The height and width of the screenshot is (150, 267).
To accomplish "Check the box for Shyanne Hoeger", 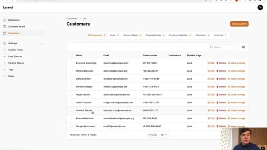I will (71, 87).
